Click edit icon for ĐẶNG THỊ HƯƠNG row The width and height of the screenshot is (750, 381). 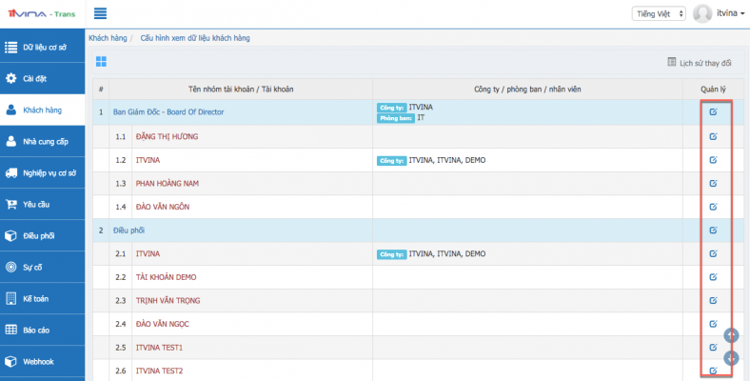(713, 136)
